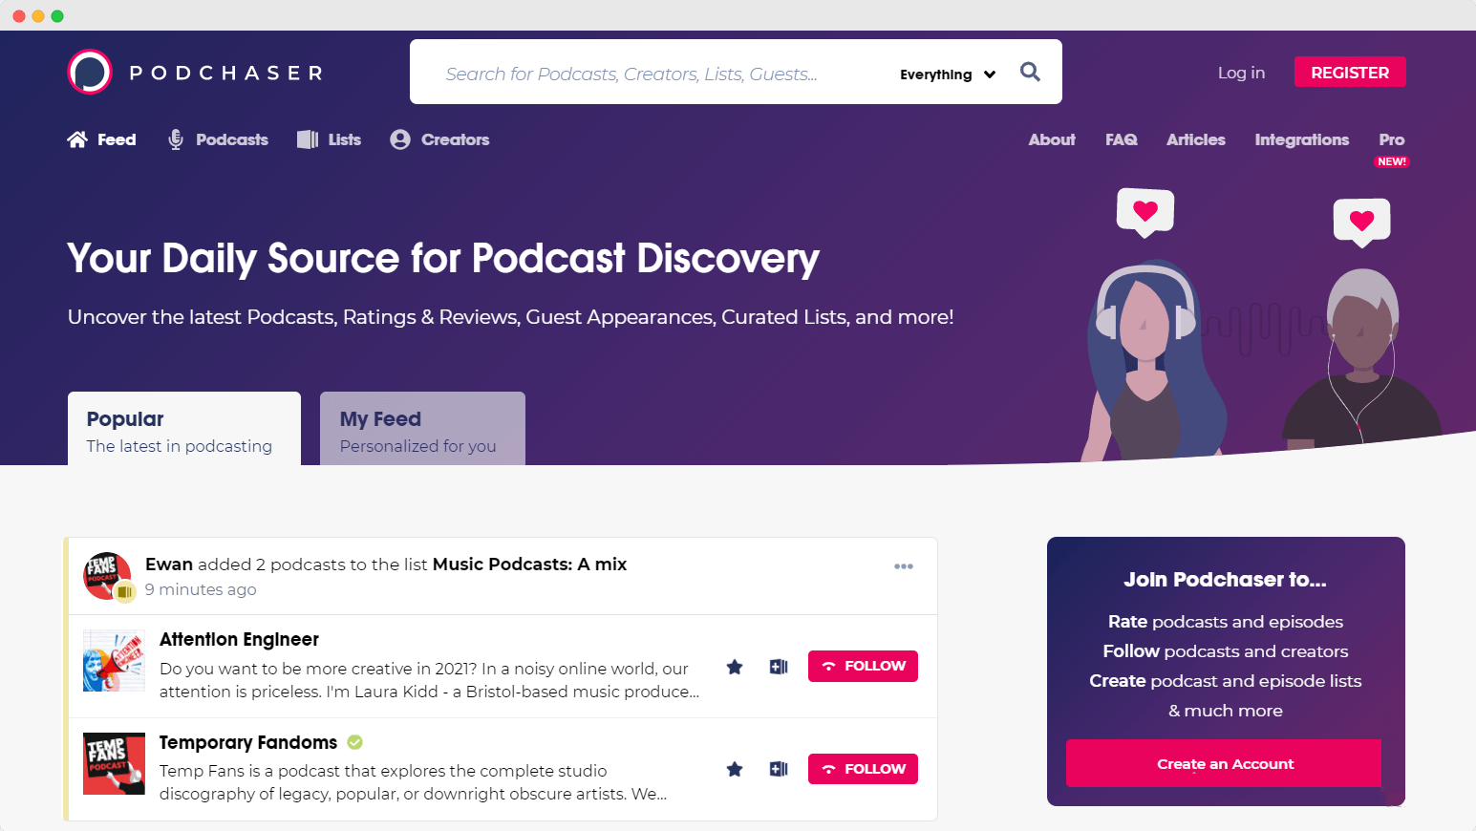This screenshot has width=1476, height=831.
Task: Open the Integrations page
Action: pyautogui.click(x=1302, y=139)
